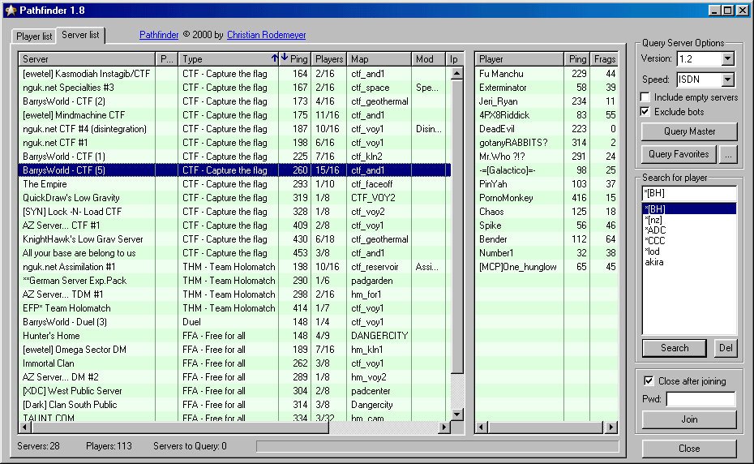Click the Query Favorites button
The width and height of the screenshot is (754, 464).
click(679, 154)
